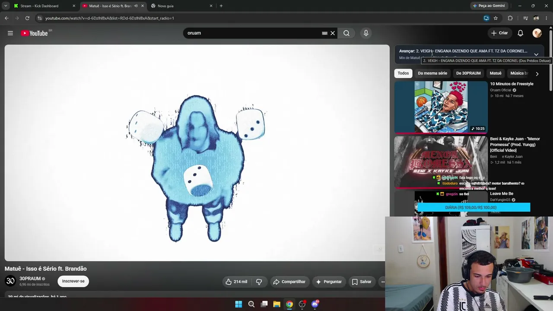The width and height of the screenshot is (553, 311).
Task: Open the Chrome profile avatar
Action: coord(536,18)
